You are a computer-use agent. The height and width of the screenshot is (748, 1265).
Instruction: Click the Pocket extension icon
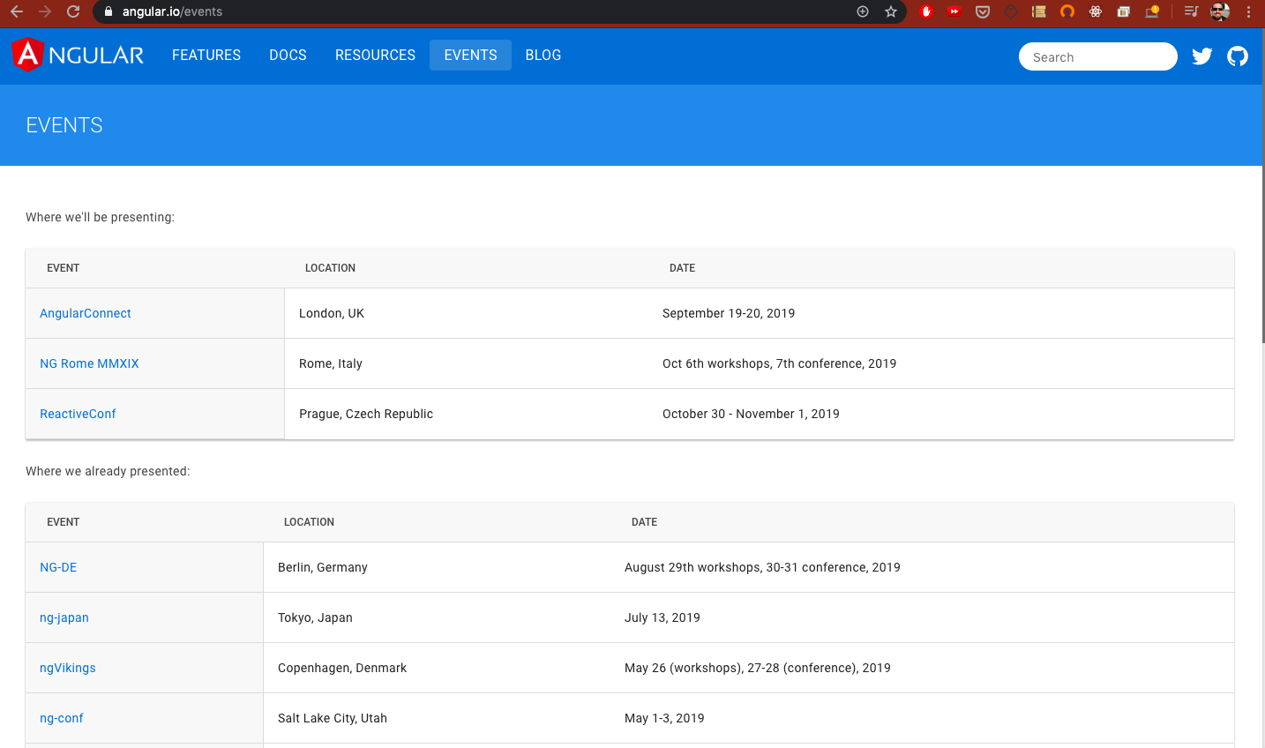pos(982,11)
